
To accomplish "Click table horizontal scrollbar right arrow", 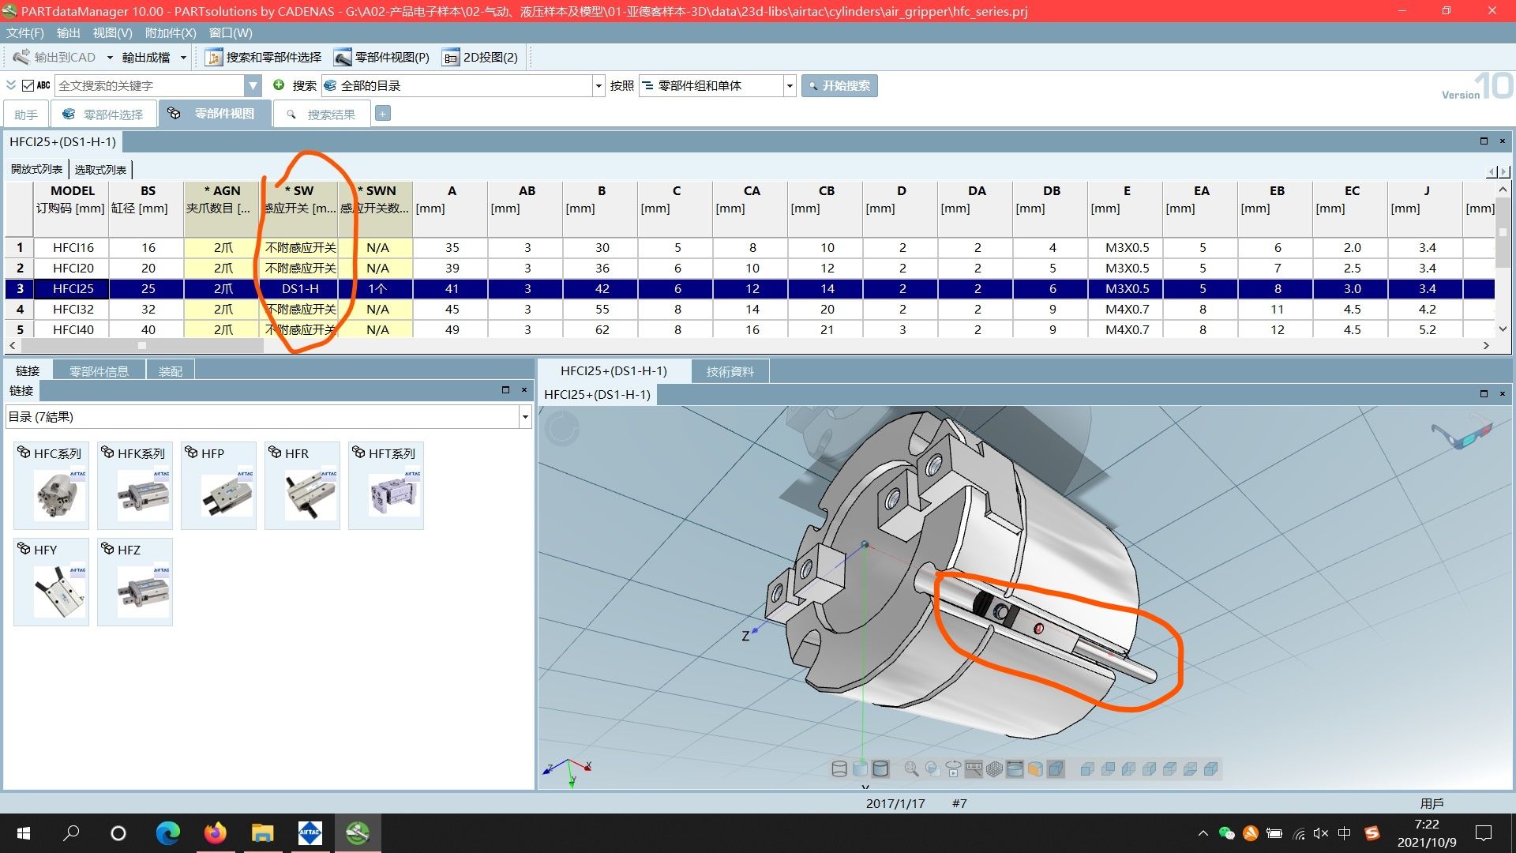I will [x=1486, y=345].
